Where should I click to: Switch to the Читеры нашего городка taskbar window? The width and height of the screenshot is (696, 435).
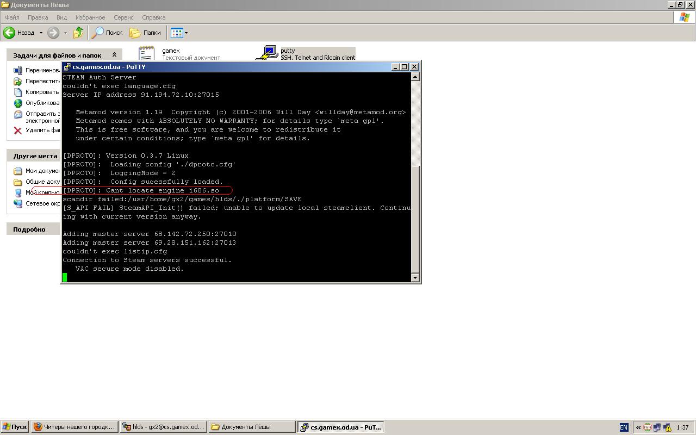[74, 427]
